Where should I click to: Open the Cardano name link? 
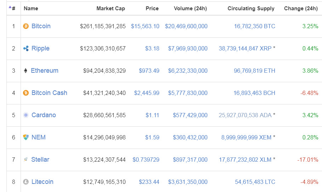(44, 115)
